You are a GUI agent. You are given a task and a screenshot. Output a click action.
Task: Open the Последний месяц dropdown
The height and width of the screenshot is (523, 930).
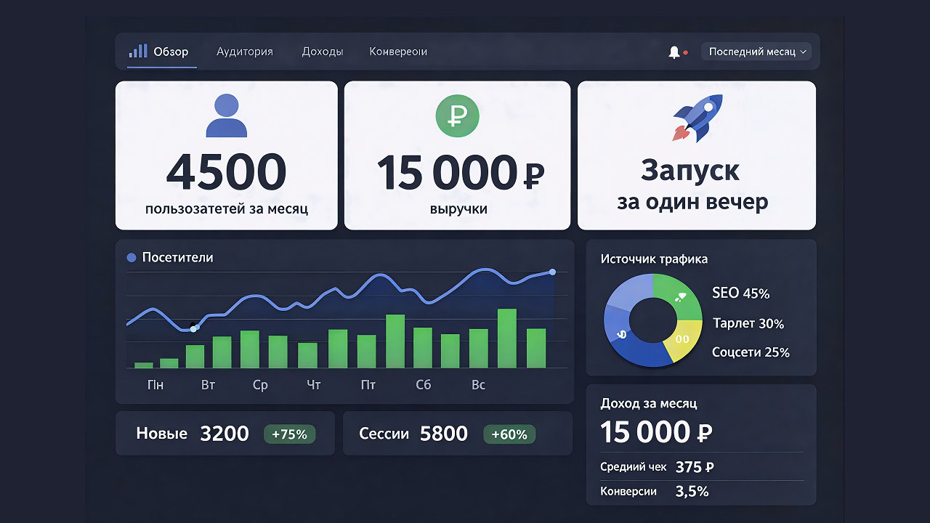(756, 52)
